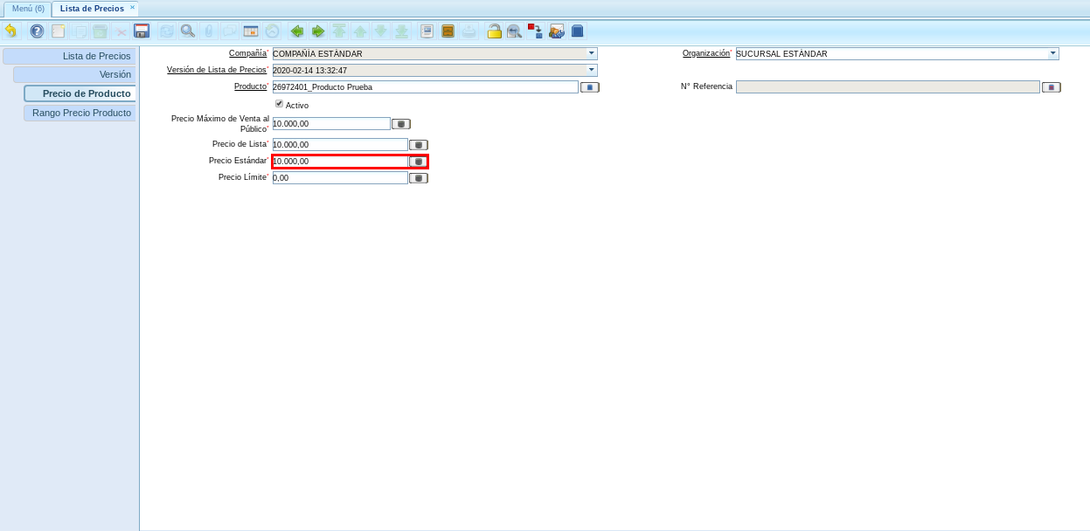Open archived documents cabinet icon

448,31
